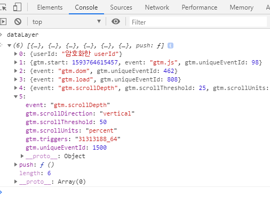Expand the push function entry

(x=16, y=165)
